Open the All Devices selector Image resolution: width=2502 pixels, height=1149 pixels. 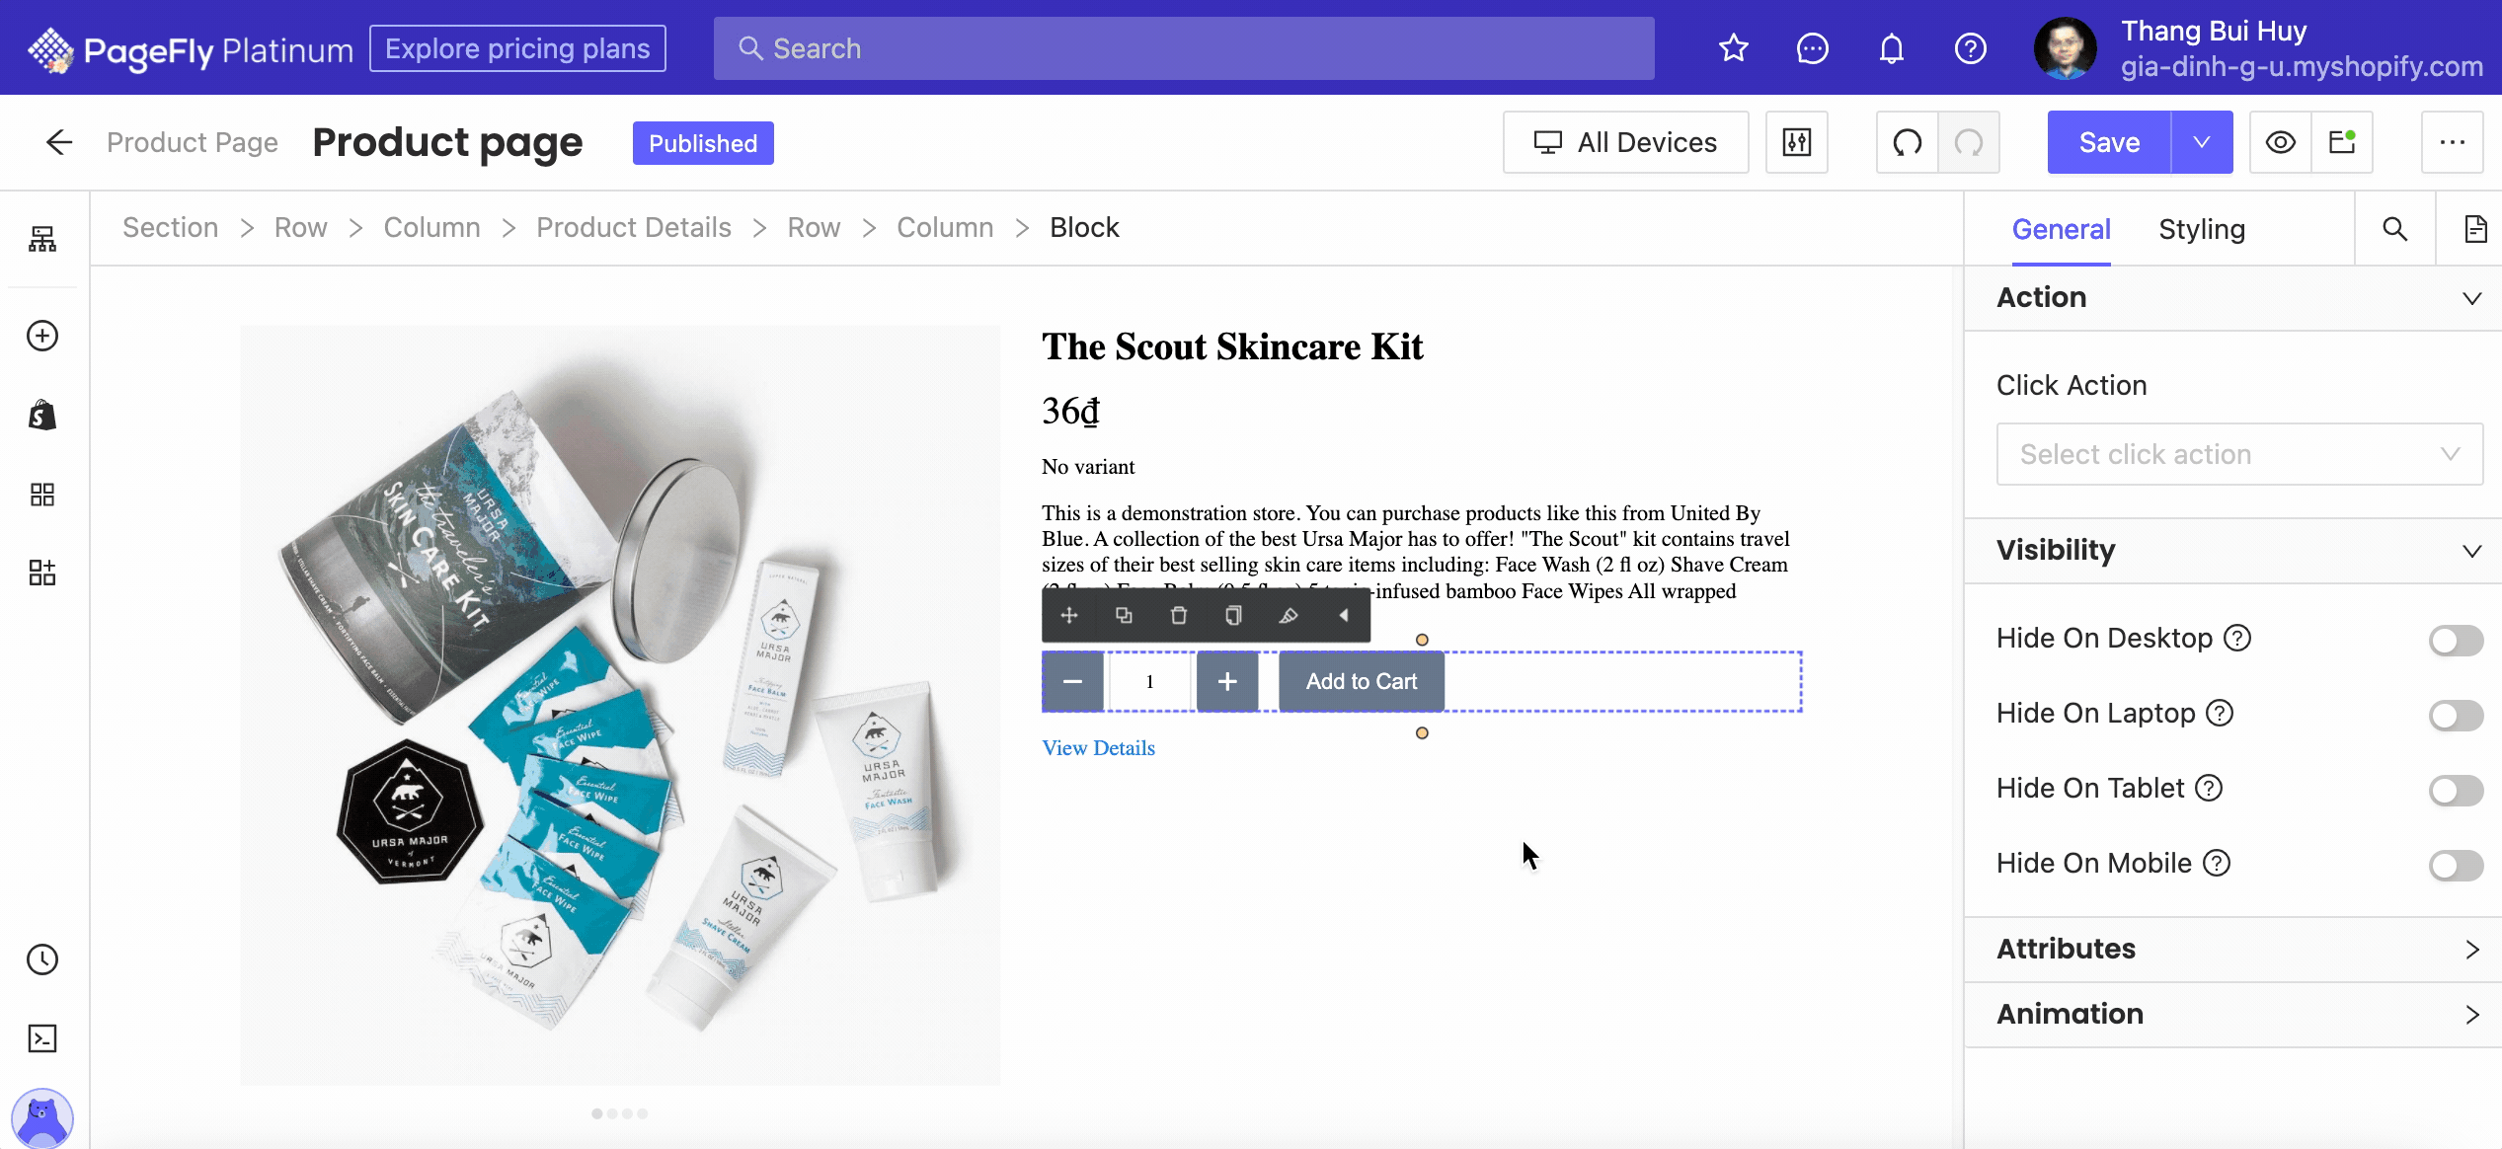coord(1625,142)
